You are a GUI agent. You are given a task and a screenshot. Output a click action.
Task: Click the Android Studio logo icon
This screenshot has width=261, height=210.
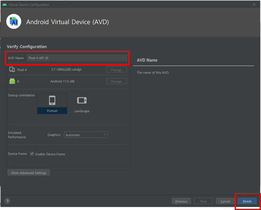tap(14, 22)
